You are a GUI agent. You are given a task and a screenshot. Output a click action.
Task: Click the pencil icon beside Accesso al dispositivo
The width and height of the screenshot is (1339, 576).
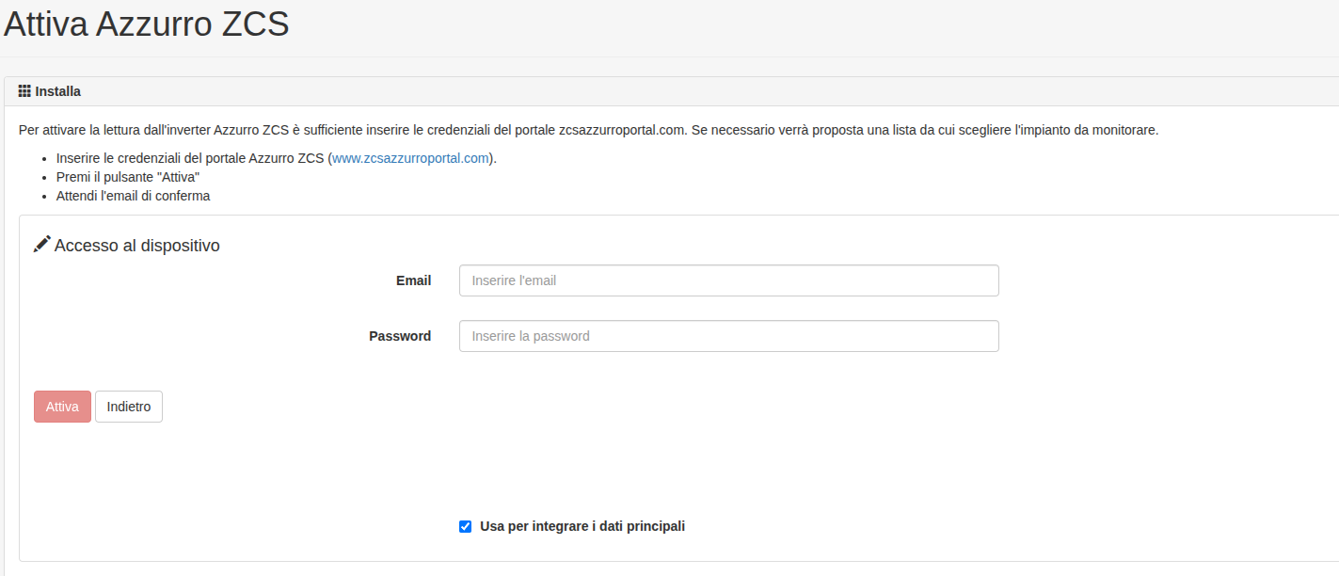tap(42, 245)
